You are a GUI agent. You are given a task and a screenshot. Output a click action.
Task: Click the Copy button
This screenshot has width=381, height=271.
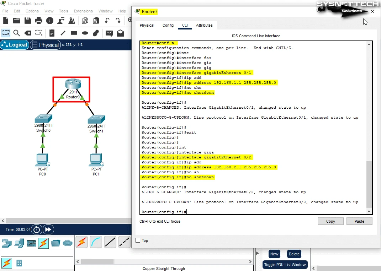click(x=330, y=221)
